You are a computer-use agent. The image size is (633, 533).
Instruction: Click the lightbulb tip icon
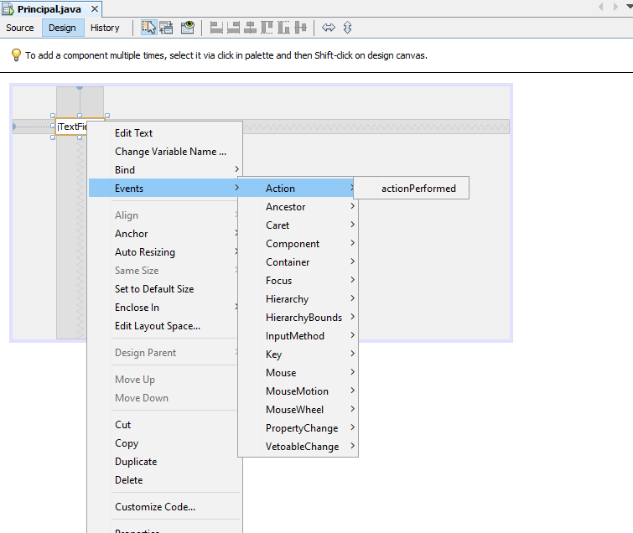pyautogui.click(x=16, y=54)
